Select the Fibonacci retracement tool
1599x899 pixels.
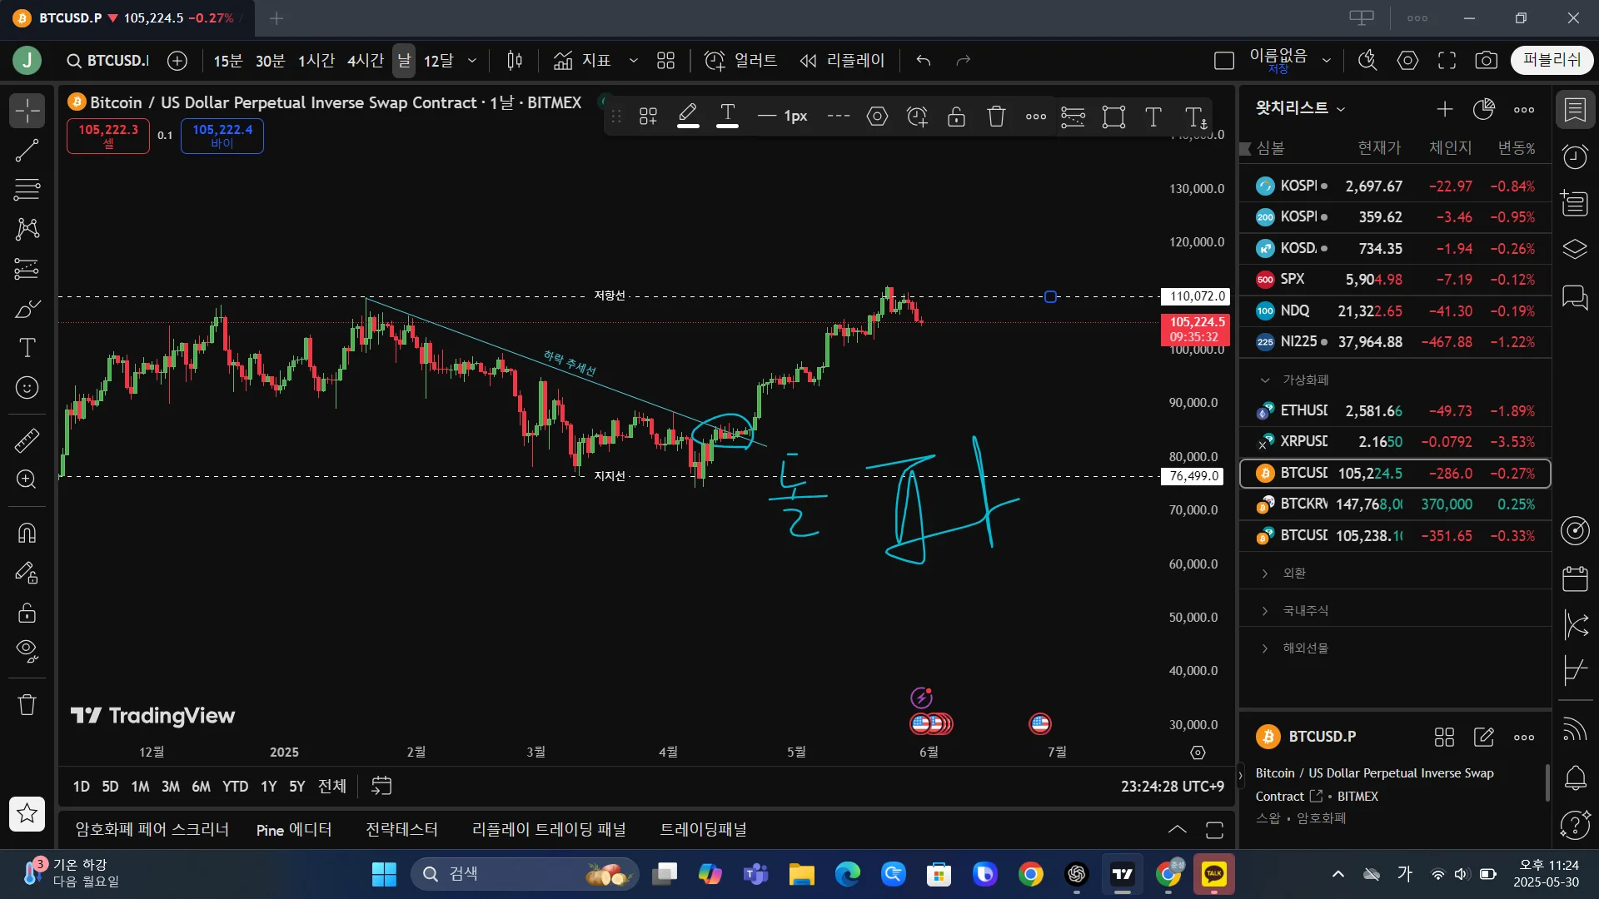[27, 190]
